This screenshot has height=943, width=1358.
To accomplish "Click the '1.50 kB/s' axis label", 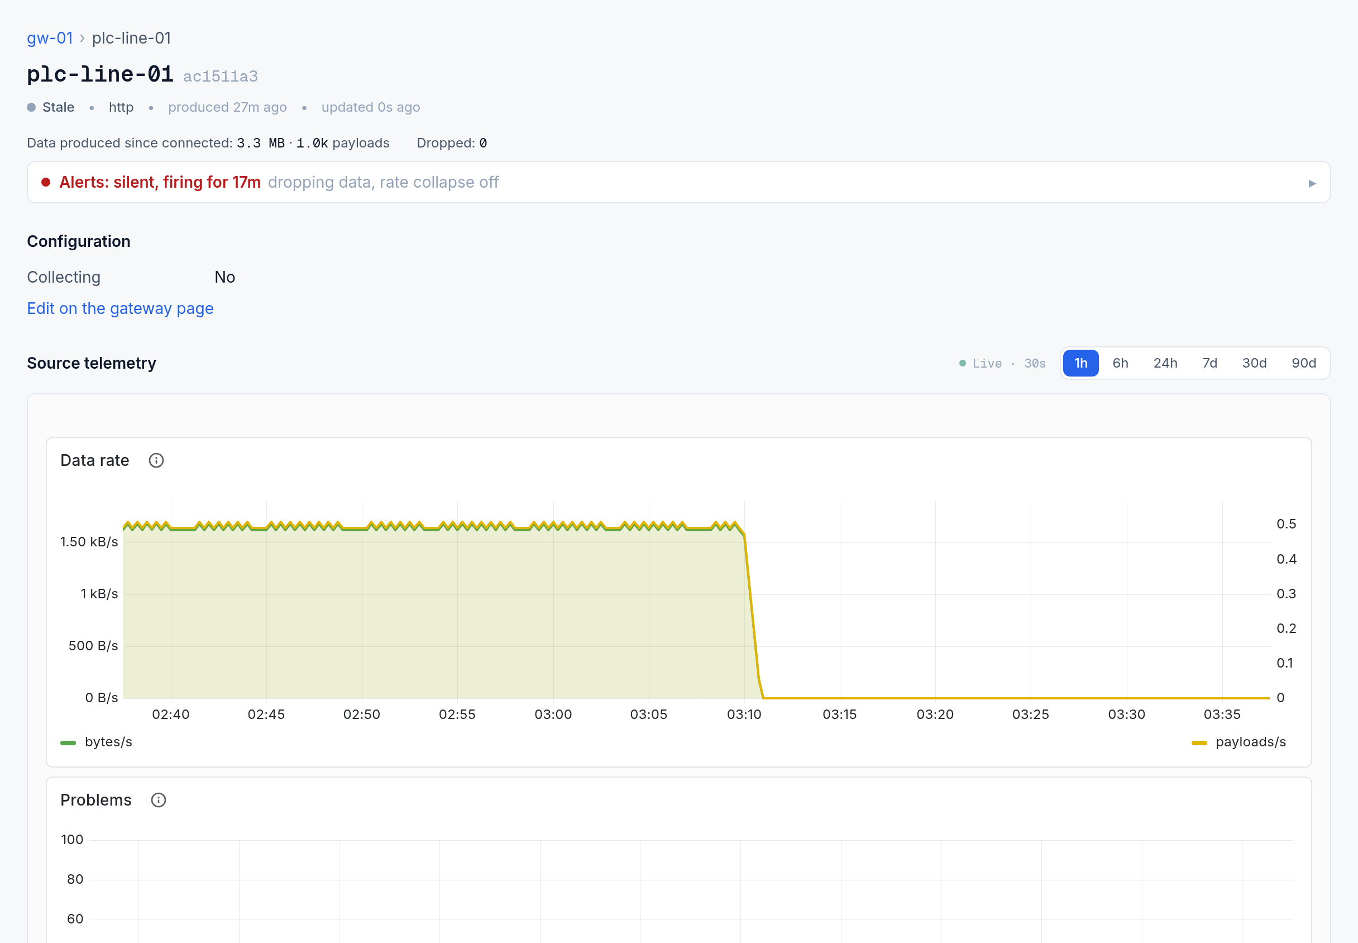I will (89, 542).
